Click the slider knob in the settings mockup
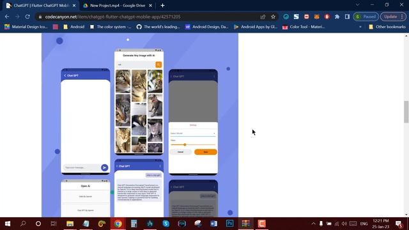Viewport: 409px width, 230px height. 185,144
